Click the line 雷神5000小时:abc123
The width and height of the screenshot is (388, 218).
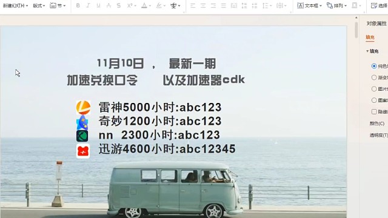pyautogui.click(x=160, y=107)
